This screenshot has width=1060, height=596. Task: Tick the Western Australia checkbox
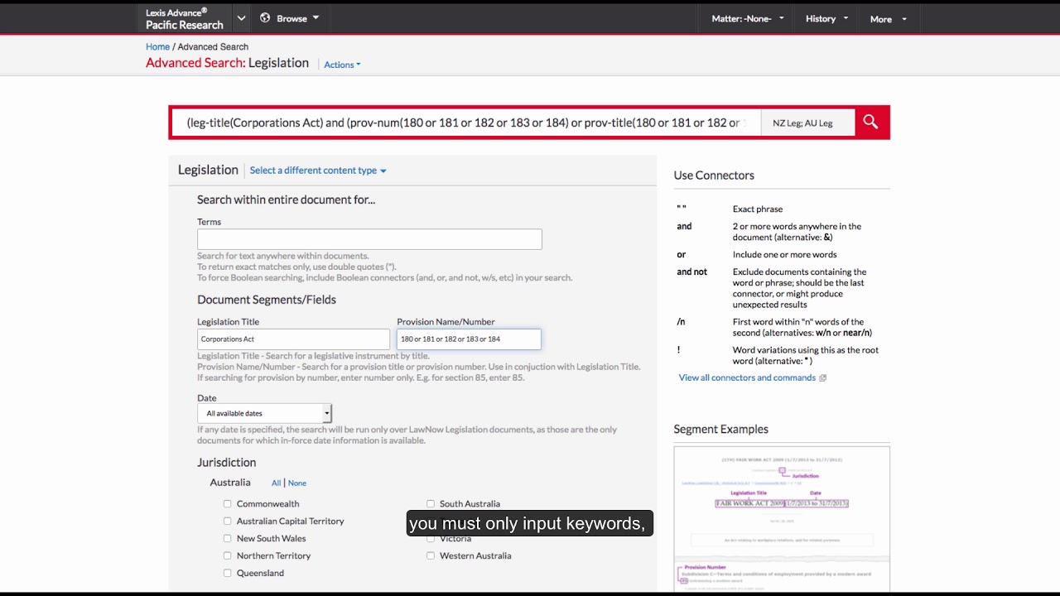click(431, 555)
